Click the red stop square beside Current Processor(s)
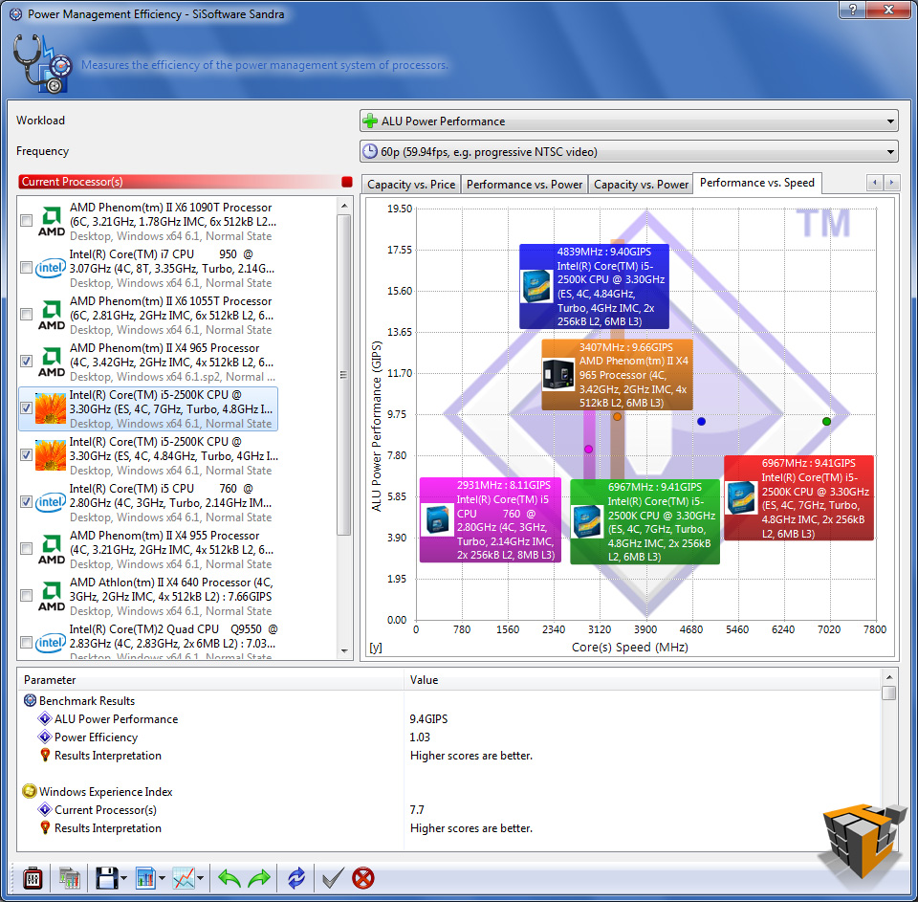 (x=346, y=182)
